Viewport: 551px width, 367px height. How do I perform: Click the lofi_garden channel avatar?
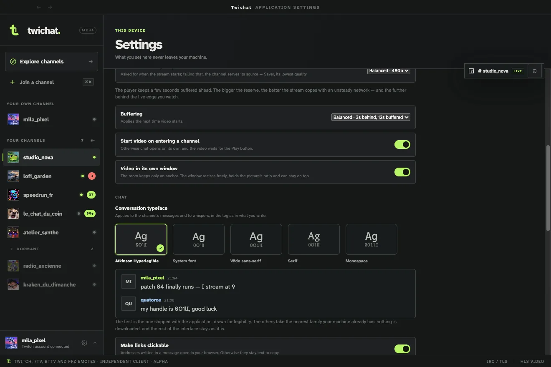click(13, 176)
